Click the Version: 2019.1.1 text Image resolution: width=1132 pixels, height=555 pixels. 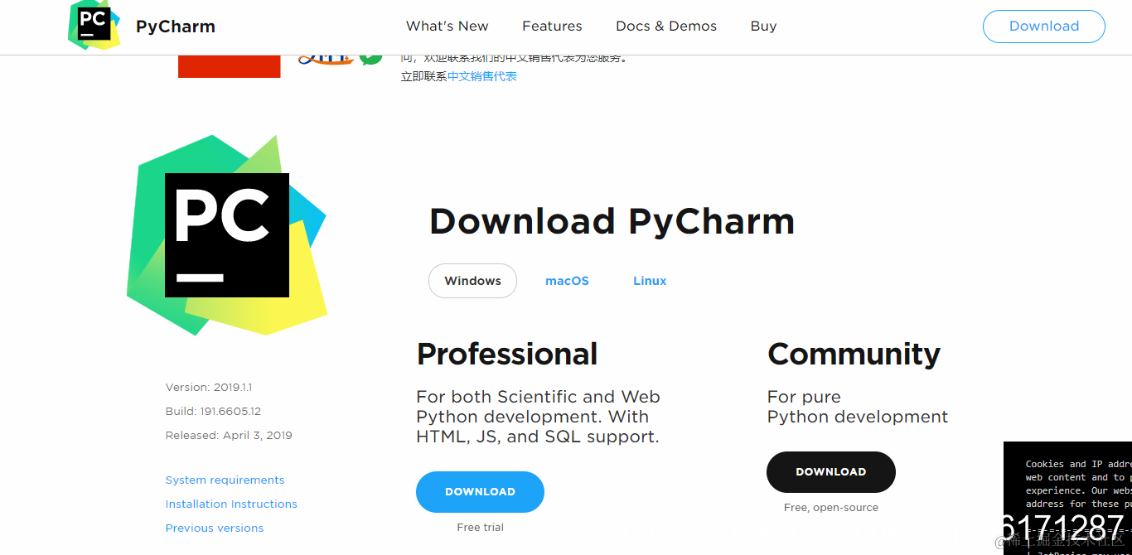pyautogui.click(x=209, y=388)
